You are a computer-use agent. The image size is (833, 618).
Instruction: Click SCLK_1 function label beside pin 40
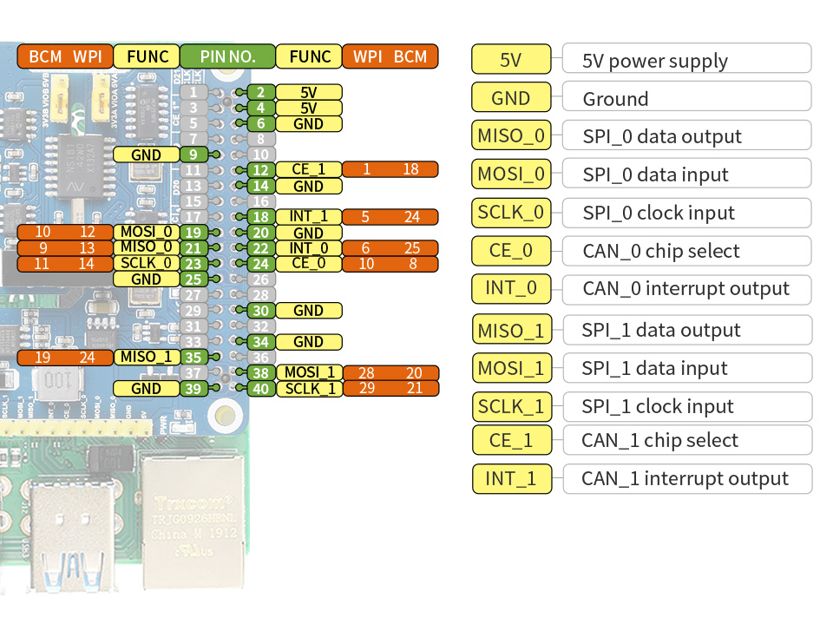point(309,388)
